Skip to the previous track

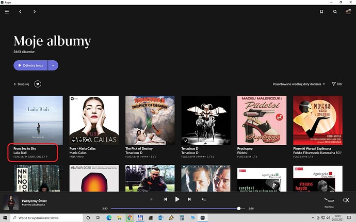tap(166, 199)
